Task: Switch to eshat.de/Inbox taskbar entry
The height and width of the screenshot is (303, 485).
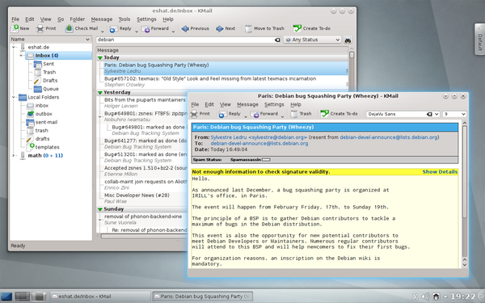Action: 100,297
